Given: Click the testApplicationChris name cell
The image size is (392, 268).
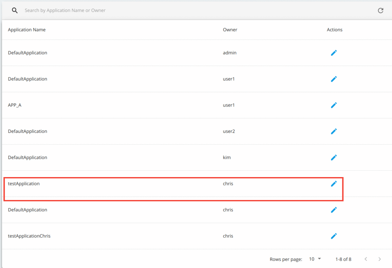Looking at the screenshot, I should click(29, 236).
